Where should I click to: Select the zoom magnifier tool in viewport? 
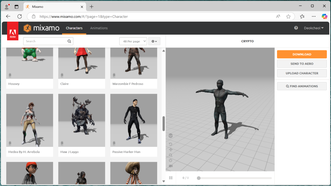(171, 155)
